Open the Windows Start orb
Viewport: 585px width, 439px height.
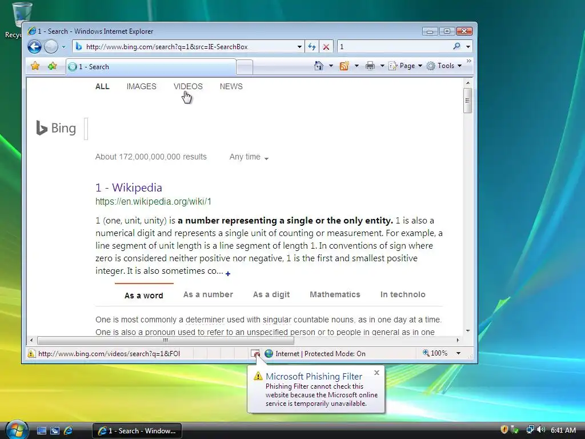tap(17, 430)
